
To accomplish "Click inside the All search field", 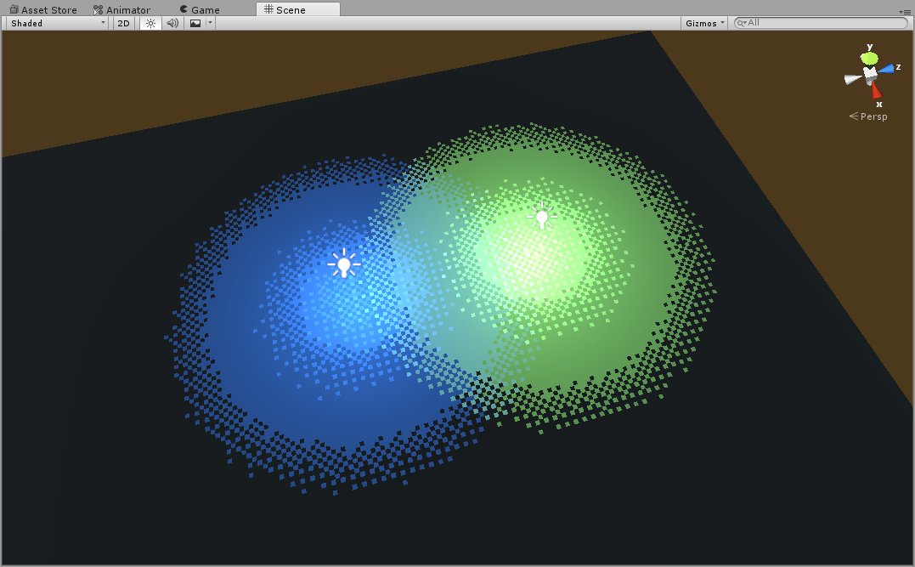I will click(x=816, y=23).
